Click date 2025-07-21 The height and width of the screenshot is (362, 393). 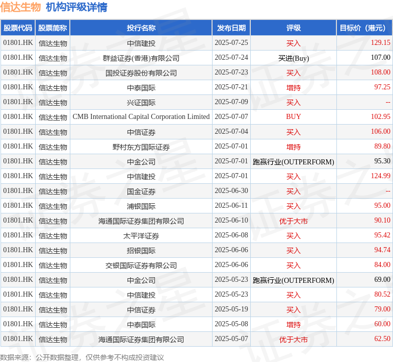[231, 87]
